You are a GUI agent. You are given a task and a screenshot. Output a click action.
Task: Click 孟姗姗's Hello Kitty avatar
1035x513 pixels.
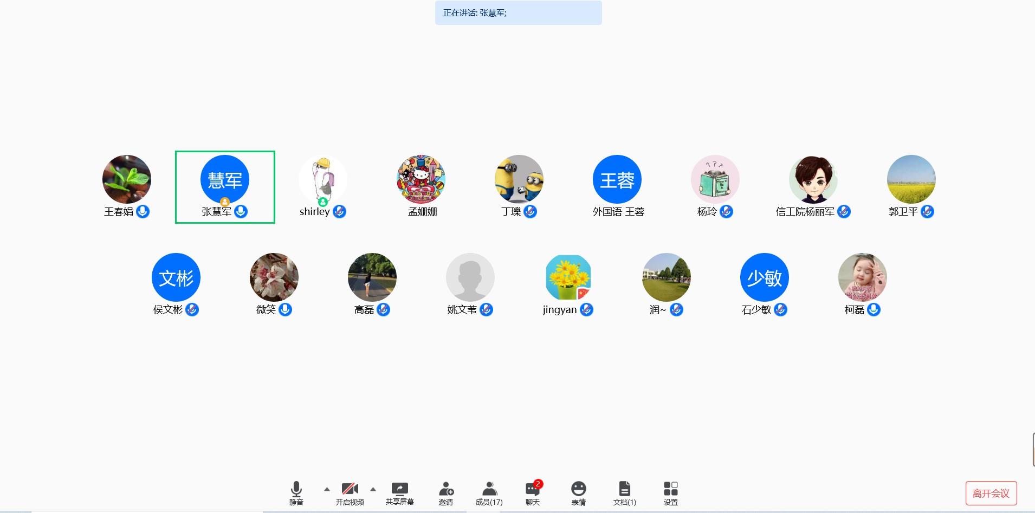click(x=421, y=179)
